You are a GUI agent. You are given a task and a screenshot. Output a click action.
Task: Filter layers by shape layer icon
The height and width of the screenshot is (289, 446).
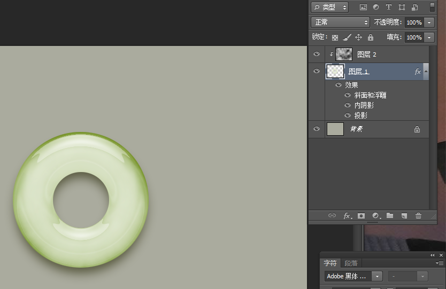(x=402, y=7)
